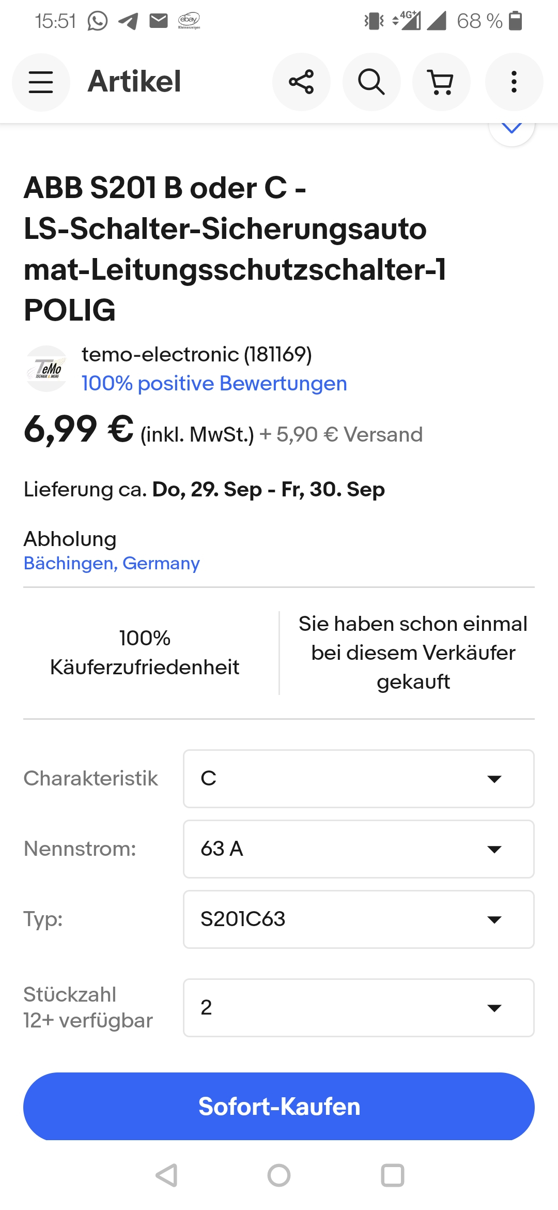Expand the Charakteristik dropdown
The width and height of the screenshot is (558, 1210).
pyautogui.click(x=359, y=779)
